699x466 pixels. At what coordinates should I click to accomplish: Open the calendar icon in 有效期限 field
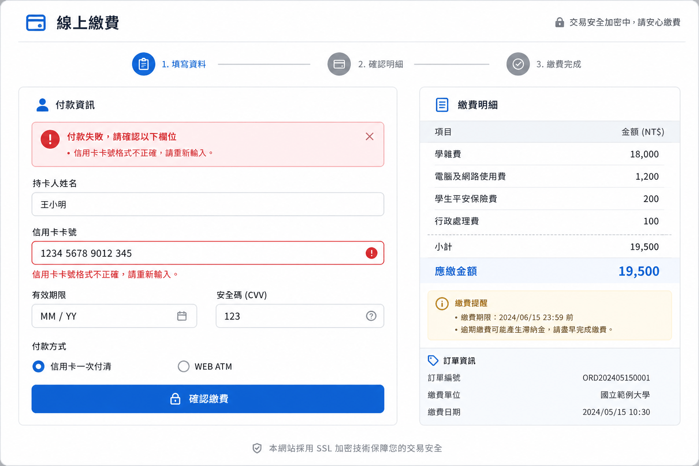click(182, 316)
